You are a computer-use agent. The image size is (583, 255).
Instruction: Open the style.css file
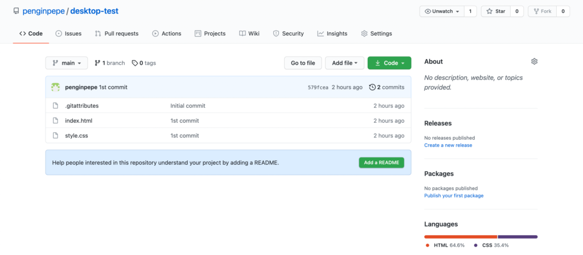(x=76, y=136)
